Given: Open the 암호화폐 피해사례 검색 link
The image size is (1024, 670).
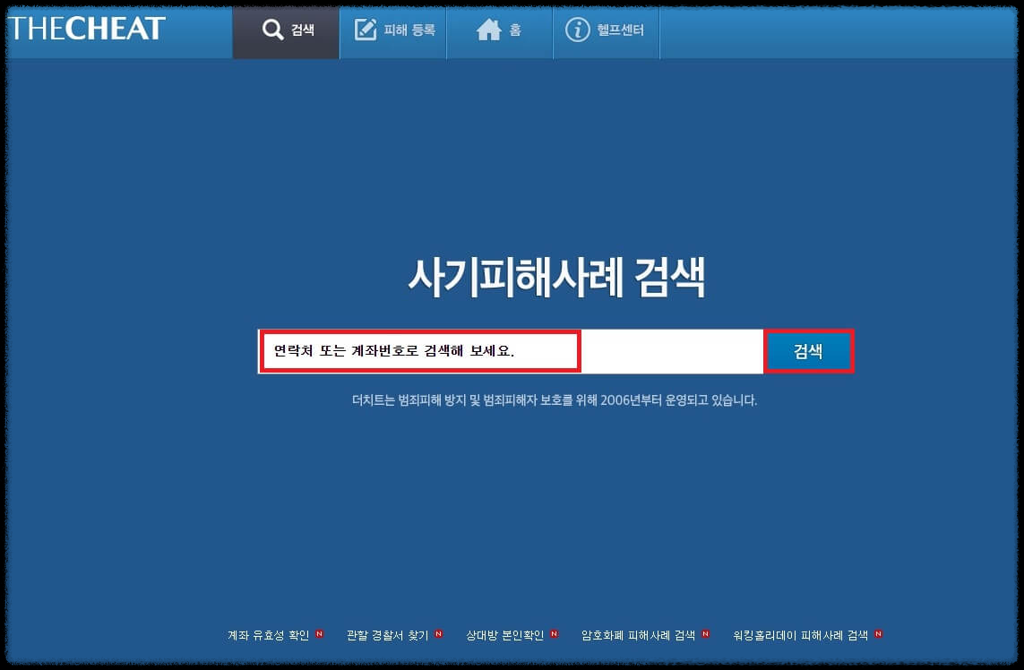Looking at the screenshot, I should click(641, 634).
